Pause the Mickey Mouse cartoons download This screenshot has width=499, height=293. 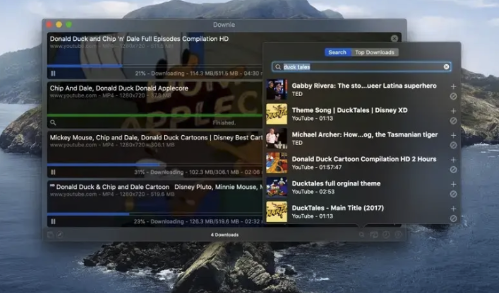click(x=53, y=173)
